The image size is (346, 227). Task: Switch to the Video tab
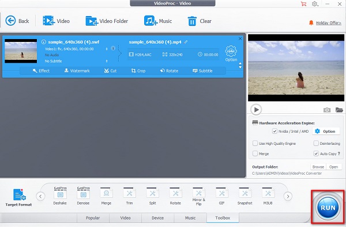125,218
